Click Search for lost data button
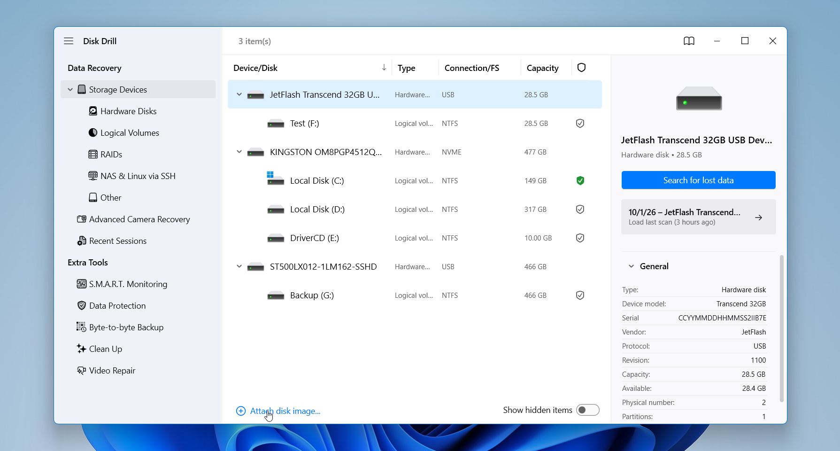Image resolution: width=840 pixels, height=451 pixels. click(698, 180)
